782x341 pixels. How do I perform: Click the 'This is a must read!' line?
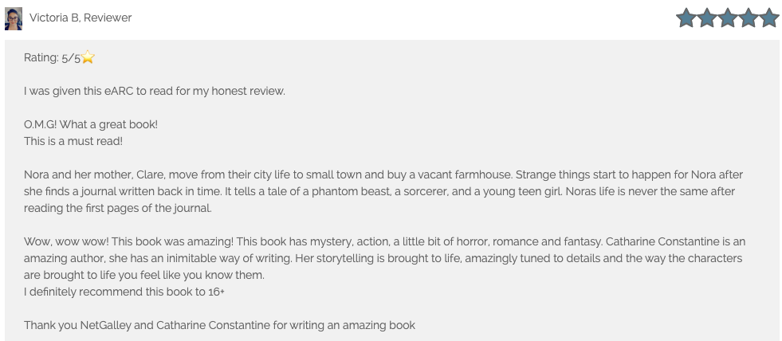pyautogui.click(x=73, y=141)
